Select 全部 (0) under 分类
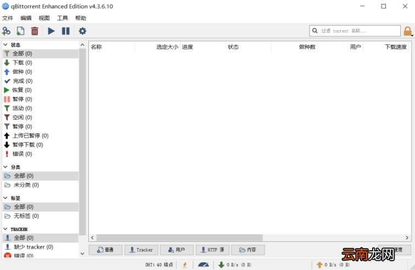 pos(41,176)
